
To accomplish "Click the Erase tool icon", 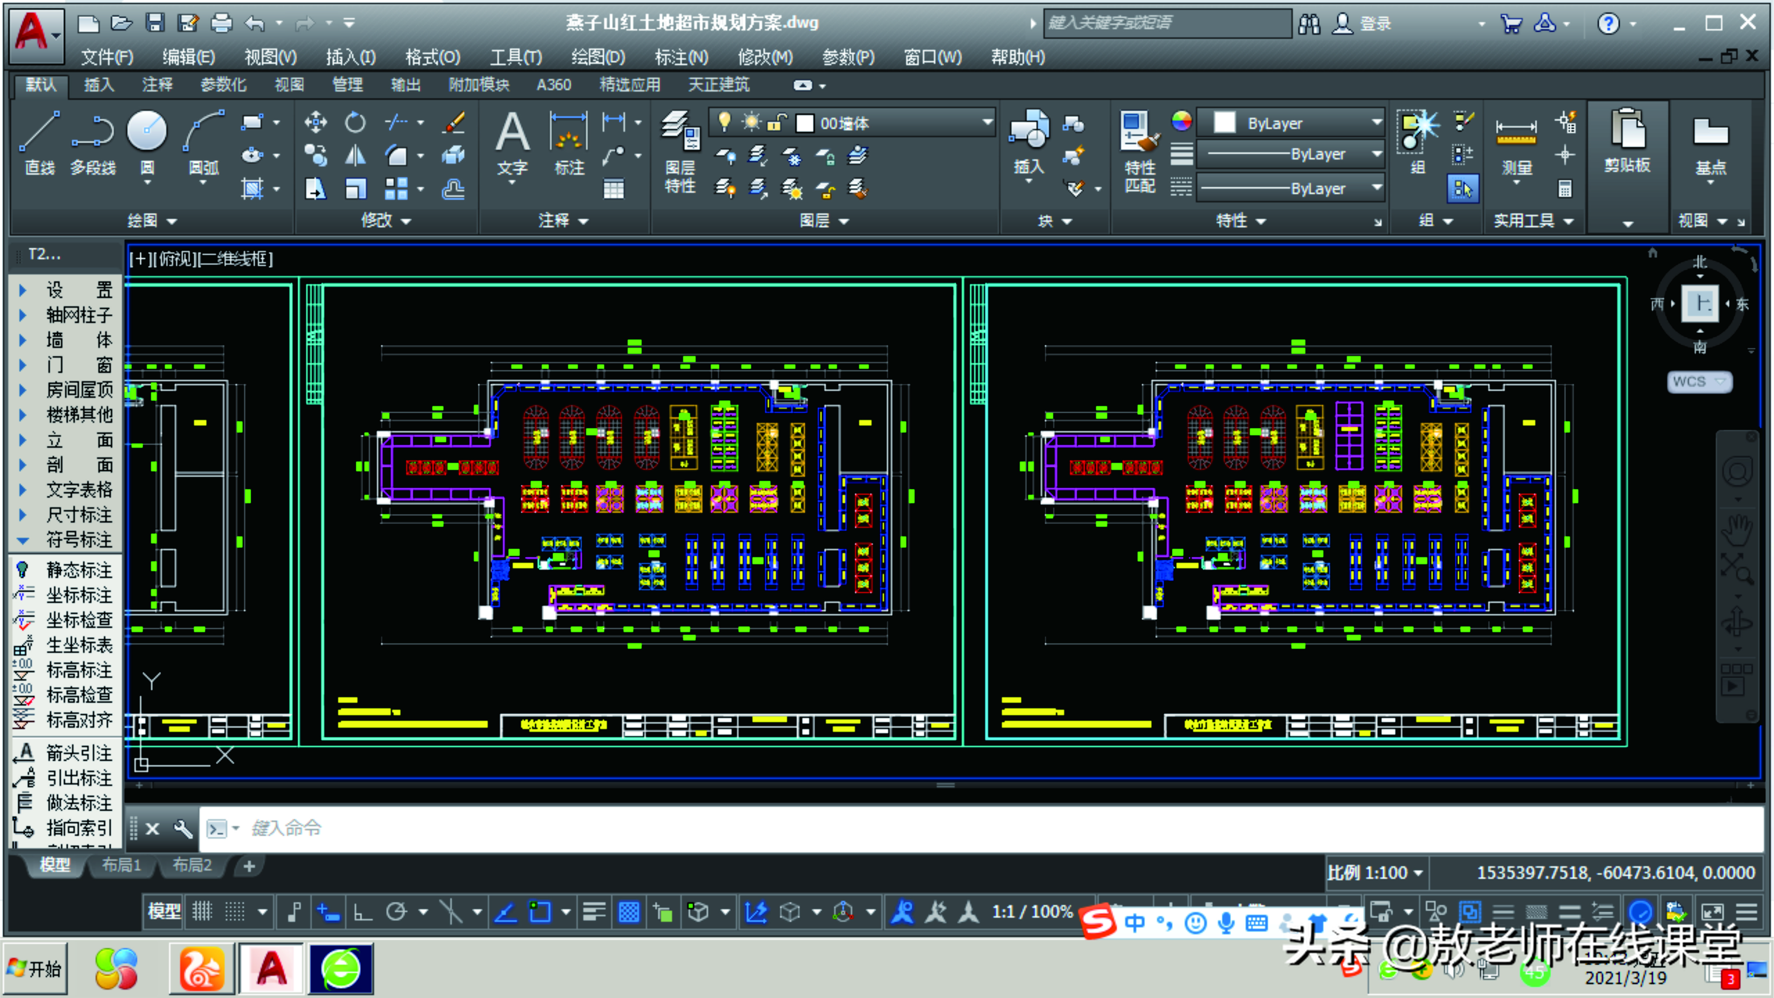I will [x=455, y=123].
